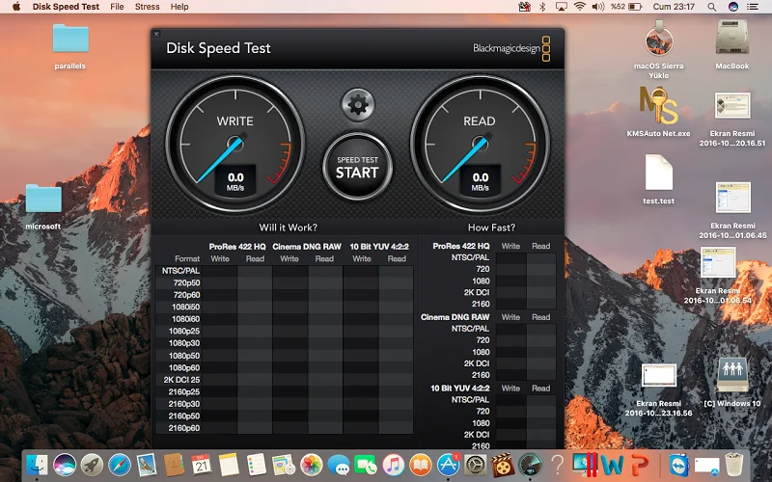
Task: Open the settings gear above START
Action: [x=357, y=104]
